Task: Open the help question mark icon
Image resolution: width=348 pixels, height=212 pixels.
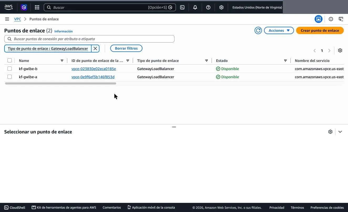Action: tap(208, 7)
